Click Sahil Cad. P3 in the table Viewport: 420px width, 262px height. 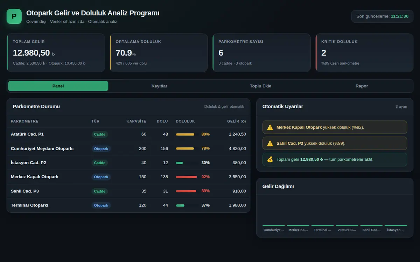click(25, 191)
